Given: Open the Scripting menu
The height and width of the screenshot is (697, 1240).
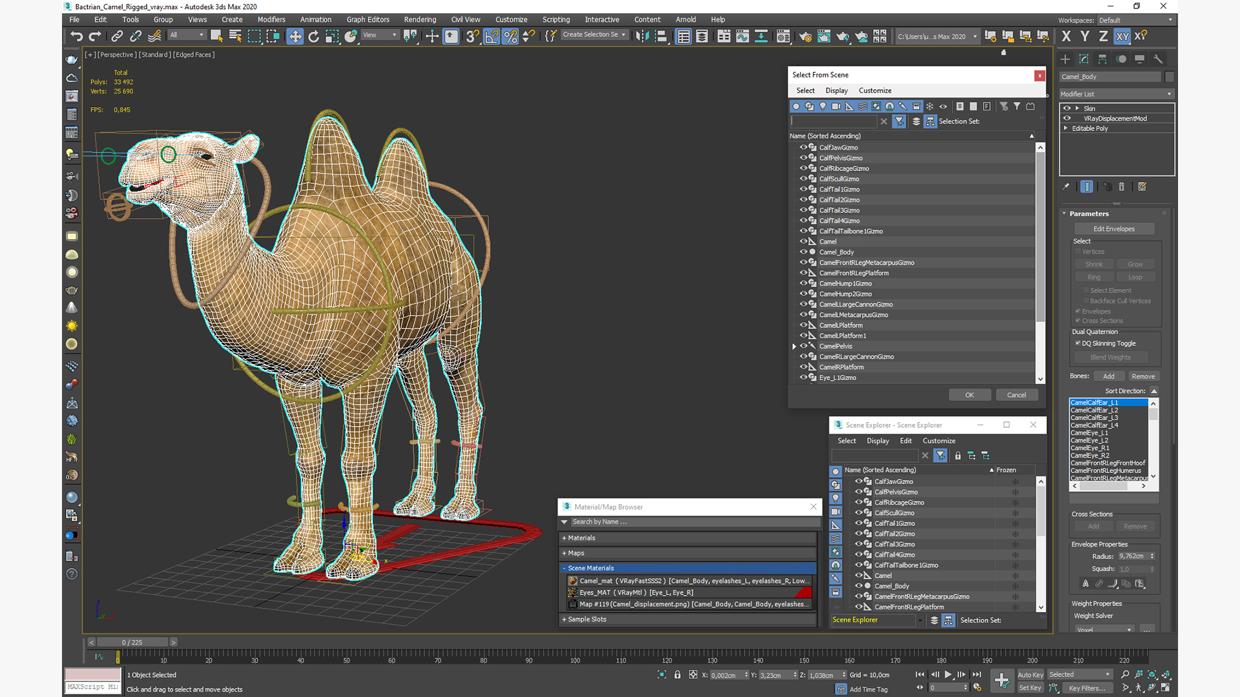Looking at the screenshot, I should point(556,20).
